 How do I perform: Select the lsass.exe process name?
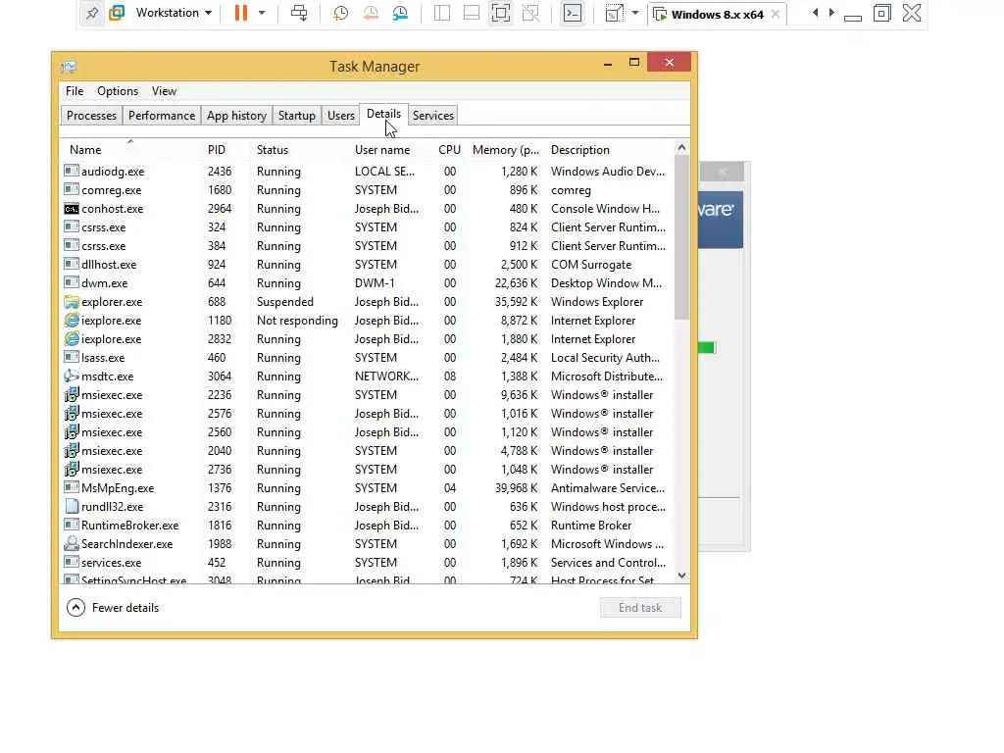(x=103, y=357)
